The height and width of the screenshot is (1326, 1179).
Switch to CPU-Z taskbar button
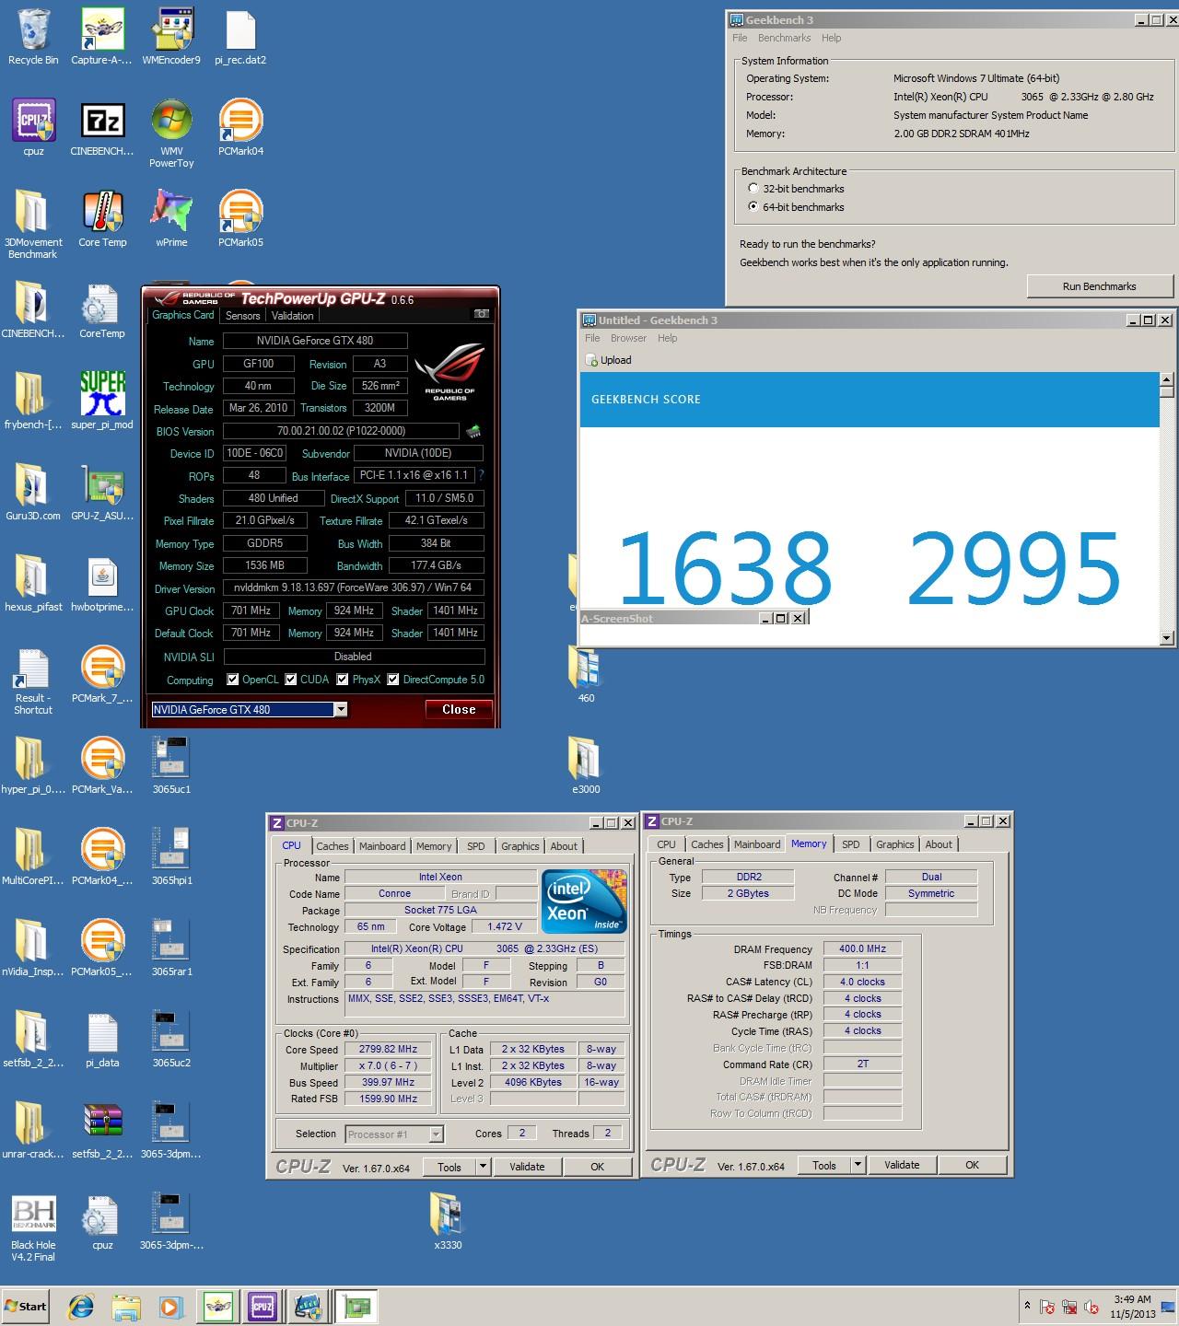click(x=263, y=1306)
